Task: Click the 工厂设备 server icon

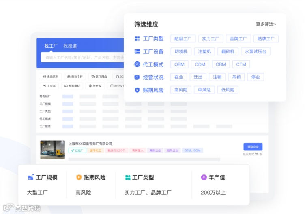Action: (137, 51)
